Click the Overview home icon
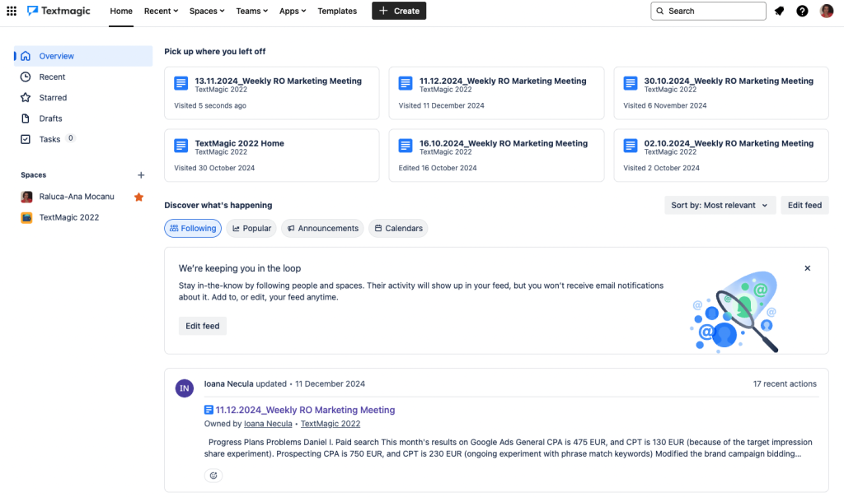The height and width of the screenshot is (497, 844). point(26,56)
